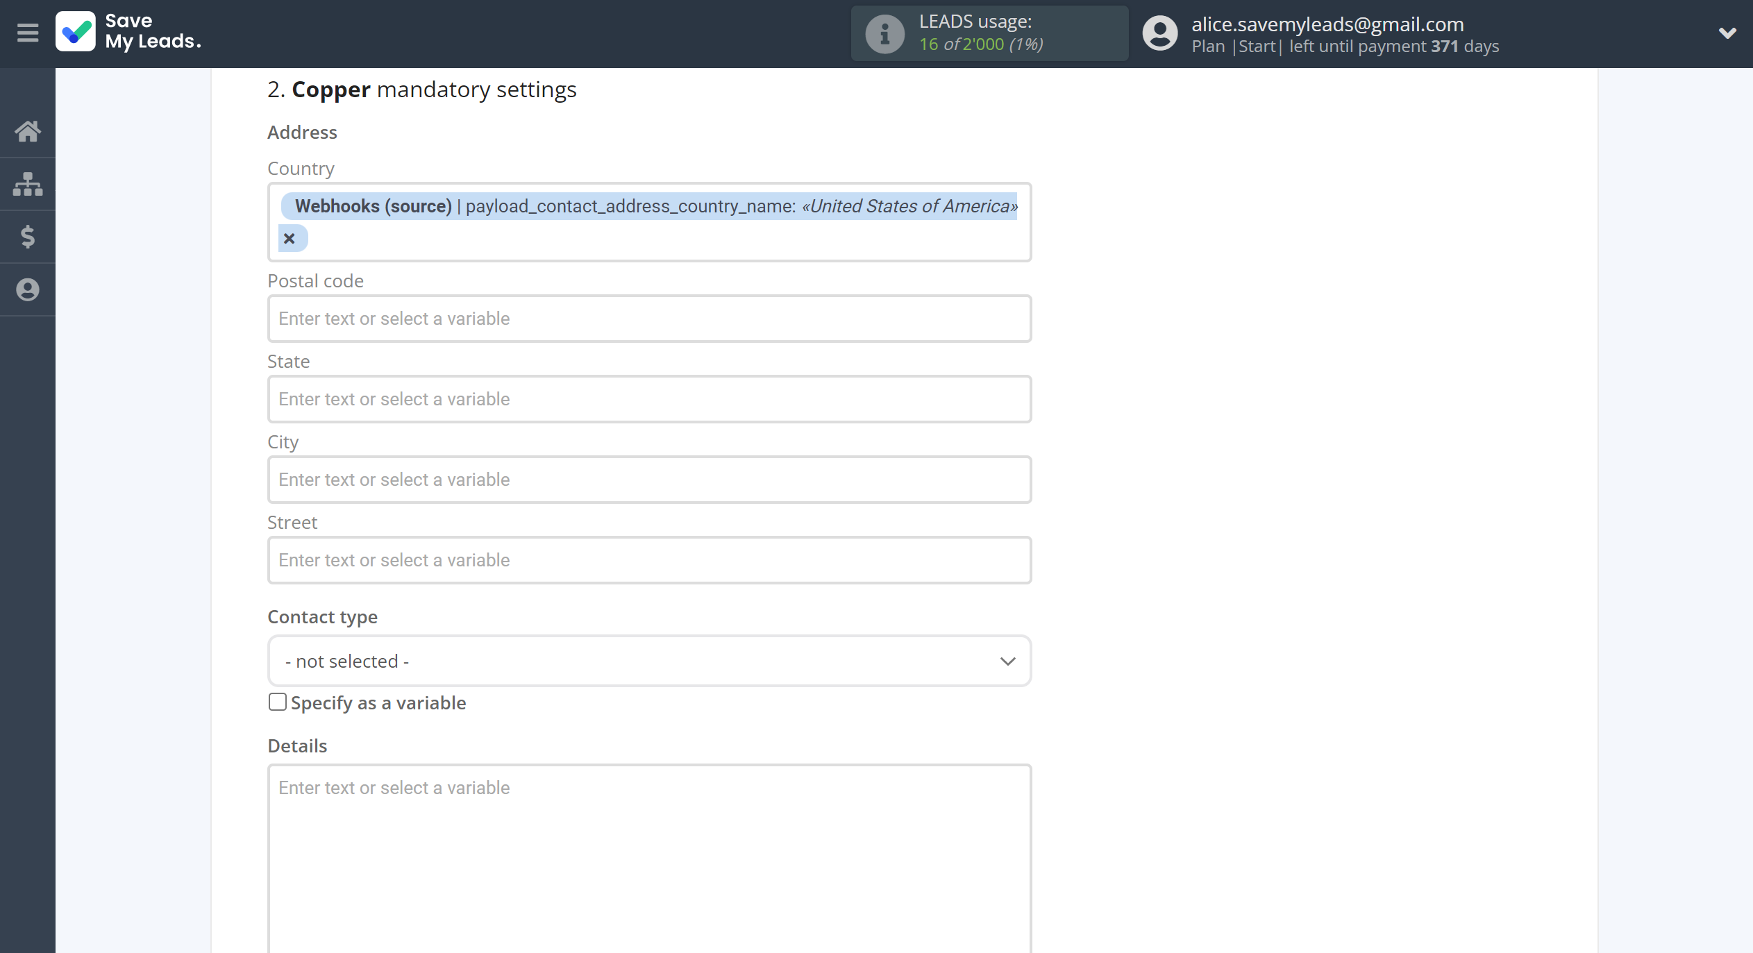Remove the Webhooks country variable tag
Image resolution: width=1753 pixels, height=953 pixels.
[x=290, y=238]
